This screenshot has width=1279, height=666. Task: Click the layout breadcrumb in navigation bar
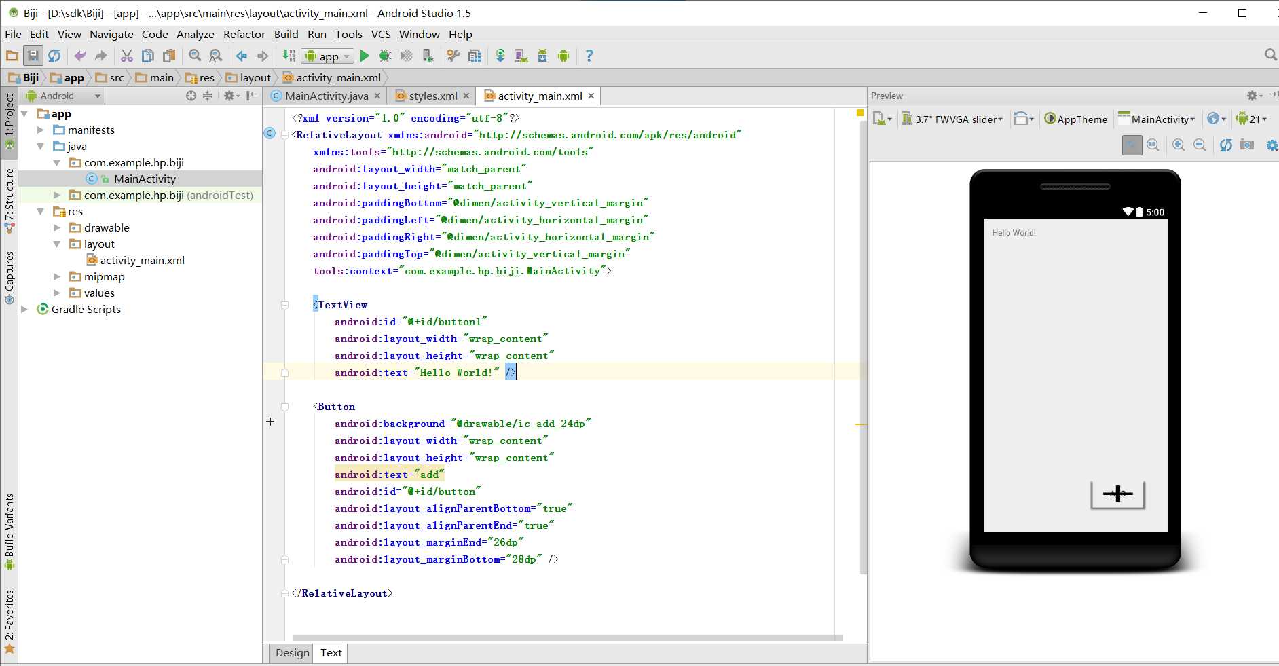248,77
